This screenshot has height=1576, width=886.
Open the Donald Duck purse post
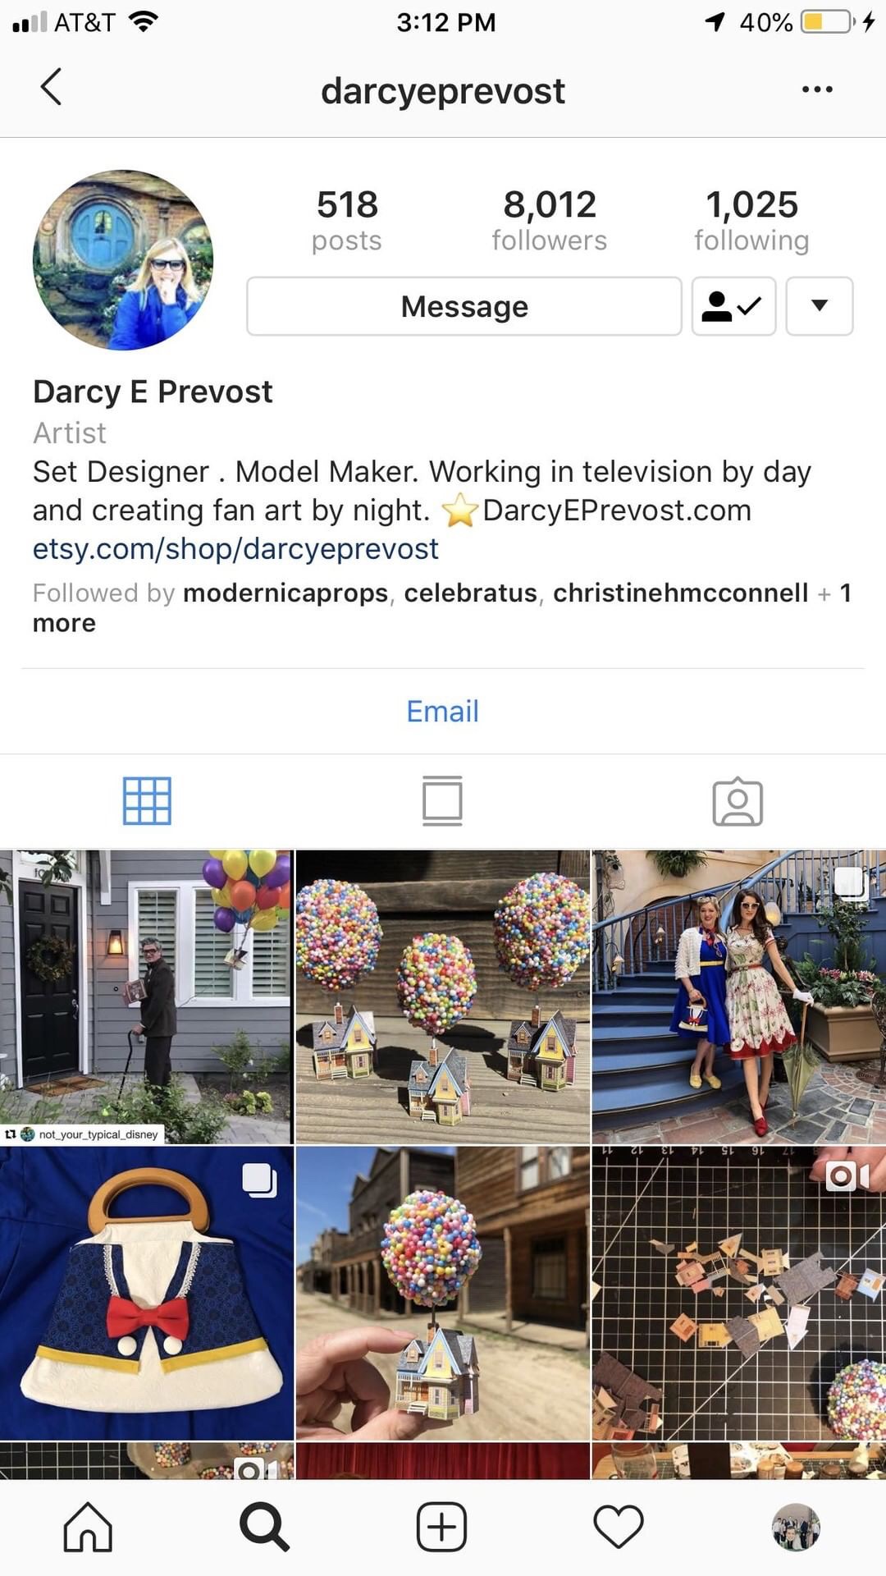click(x=146, y=1293)
